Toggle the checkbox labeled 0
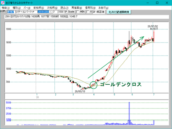 88,12
